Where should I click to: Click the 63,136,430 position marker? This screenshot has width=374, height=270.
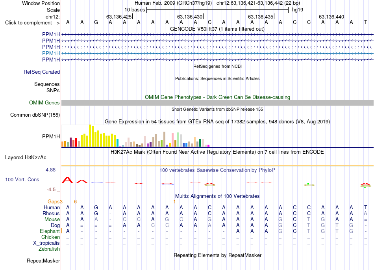(190, 17)
